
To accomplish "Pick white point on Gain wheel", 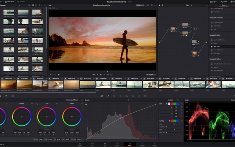I will (x=37, y=104).
